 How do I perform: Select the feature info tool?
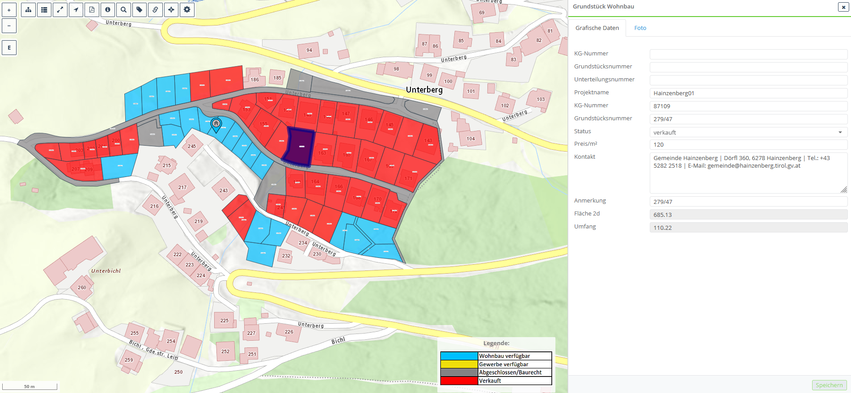point(108,10)
